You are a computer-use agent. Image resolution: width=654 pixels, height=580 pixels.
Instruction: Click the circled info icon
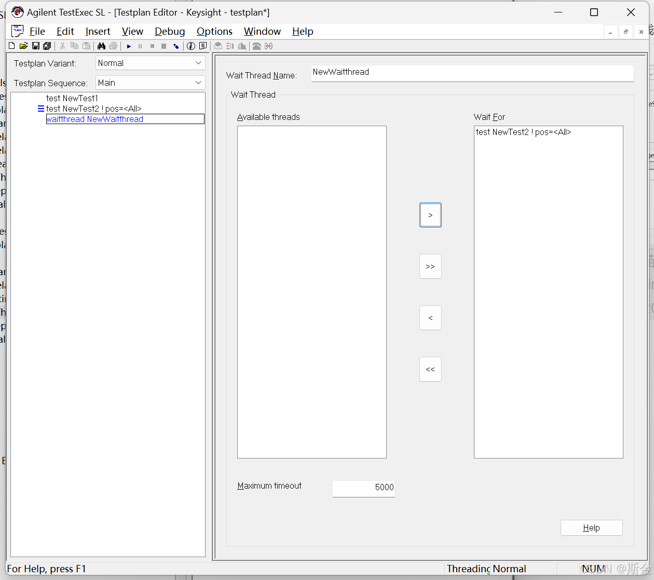(x=191, y=46)
